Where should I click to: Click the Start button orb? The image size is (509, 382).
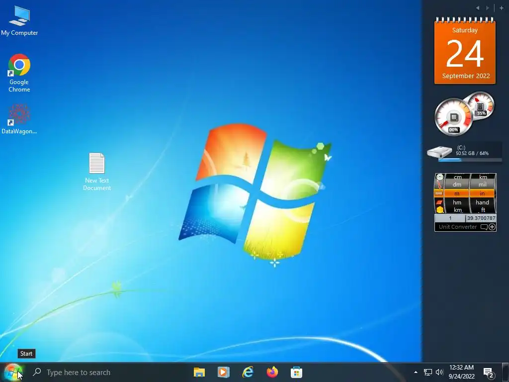click(x=13, y=372)
